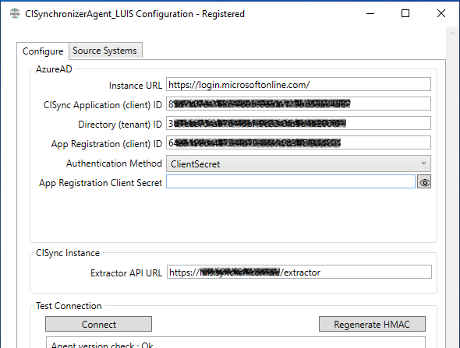Click the scroll up arrow of the scrollbar
Image resolution: width=460 pixels, height=348 pixels.
(452, 33)
